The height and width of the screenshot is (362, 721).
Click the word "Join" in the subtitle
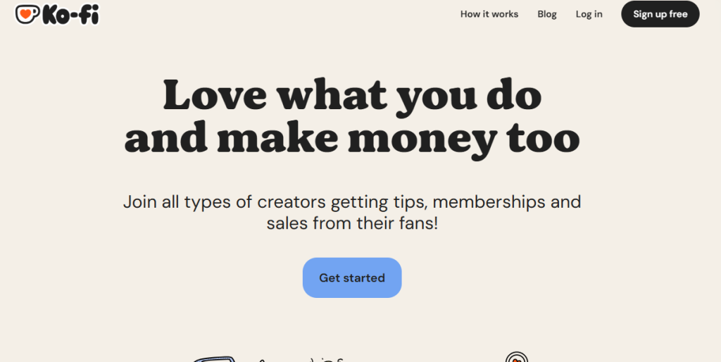click(140, 202)
